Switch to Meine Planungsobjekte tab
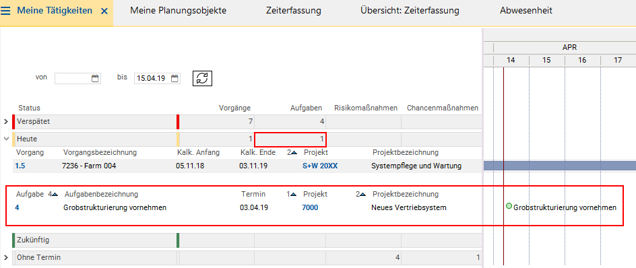Viewport: 636px width, 268px height. [x=178, y=11]
